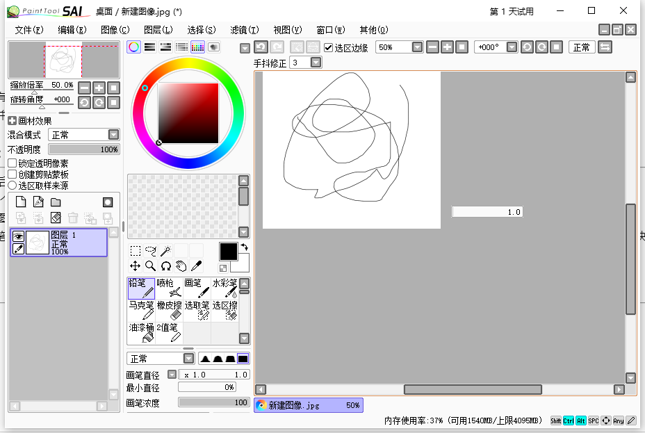The width and height of the screenshot is (645, 433).
Task: Open the zoom 50% dropdown in toolbar
Action: tap(417, 47)
